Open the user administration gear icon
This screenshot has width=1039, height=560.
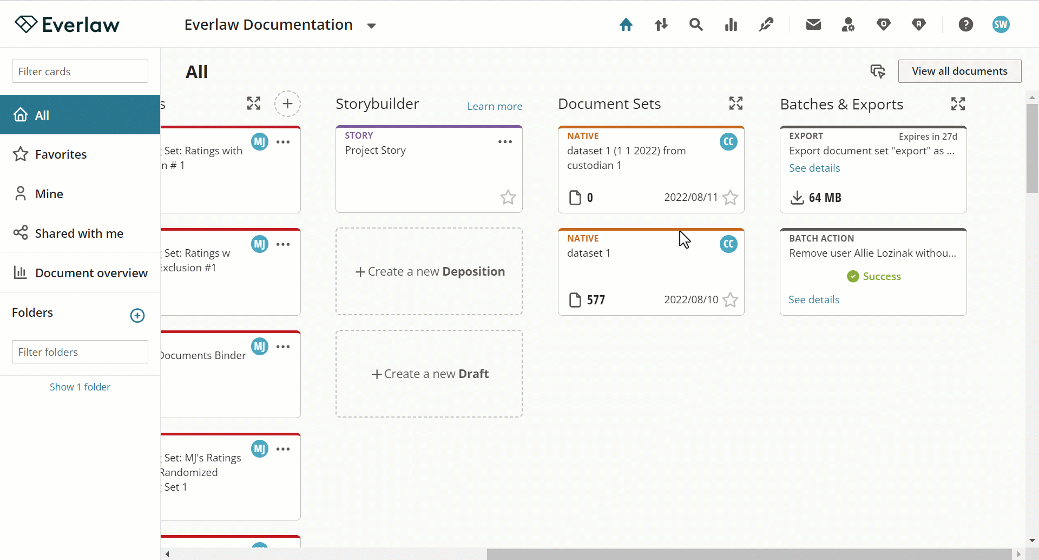[x=848, y=24]
